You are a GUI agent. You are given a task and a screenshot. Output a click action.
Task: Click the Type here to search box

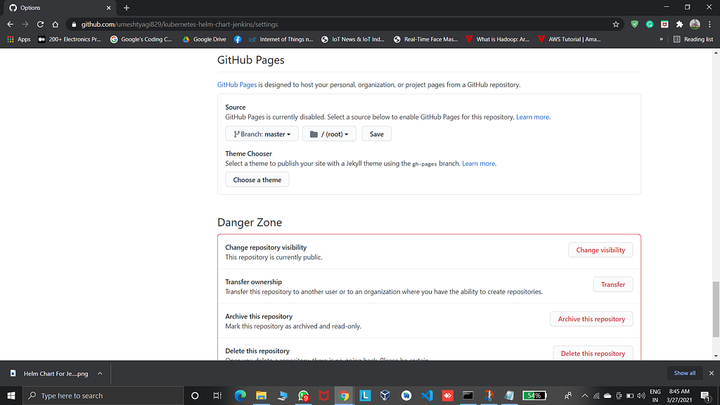(x=103, y=395)
